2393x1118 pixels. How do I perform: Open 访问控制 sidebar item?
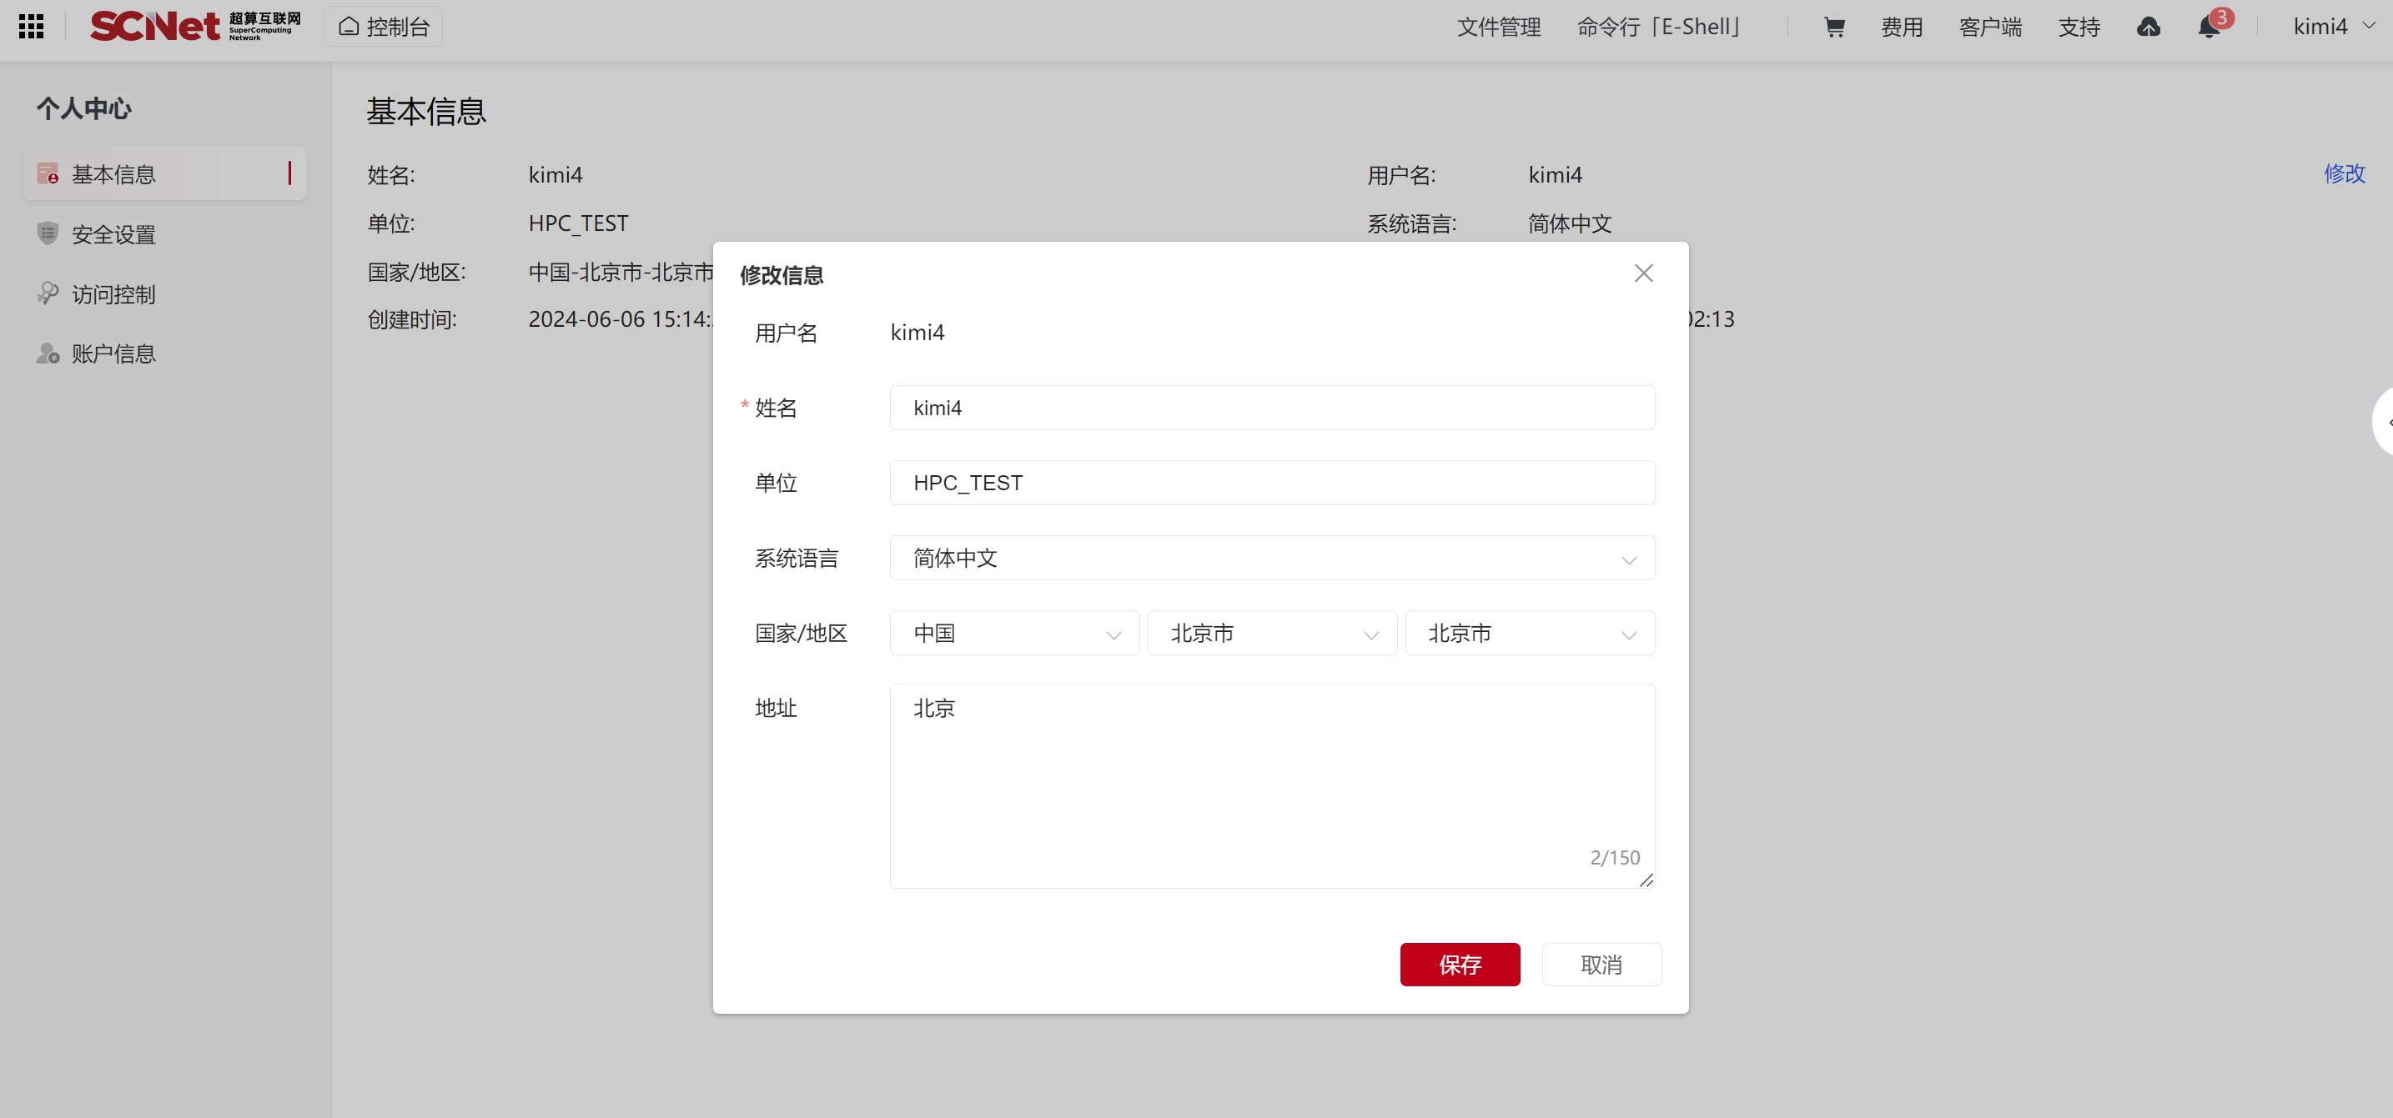coord(113,294)
